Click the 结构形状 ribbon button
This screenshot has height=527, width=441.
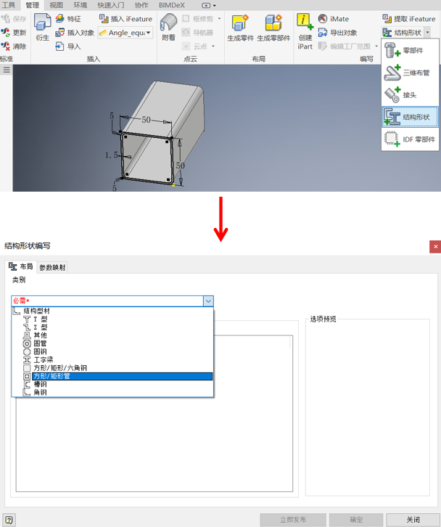402,33
